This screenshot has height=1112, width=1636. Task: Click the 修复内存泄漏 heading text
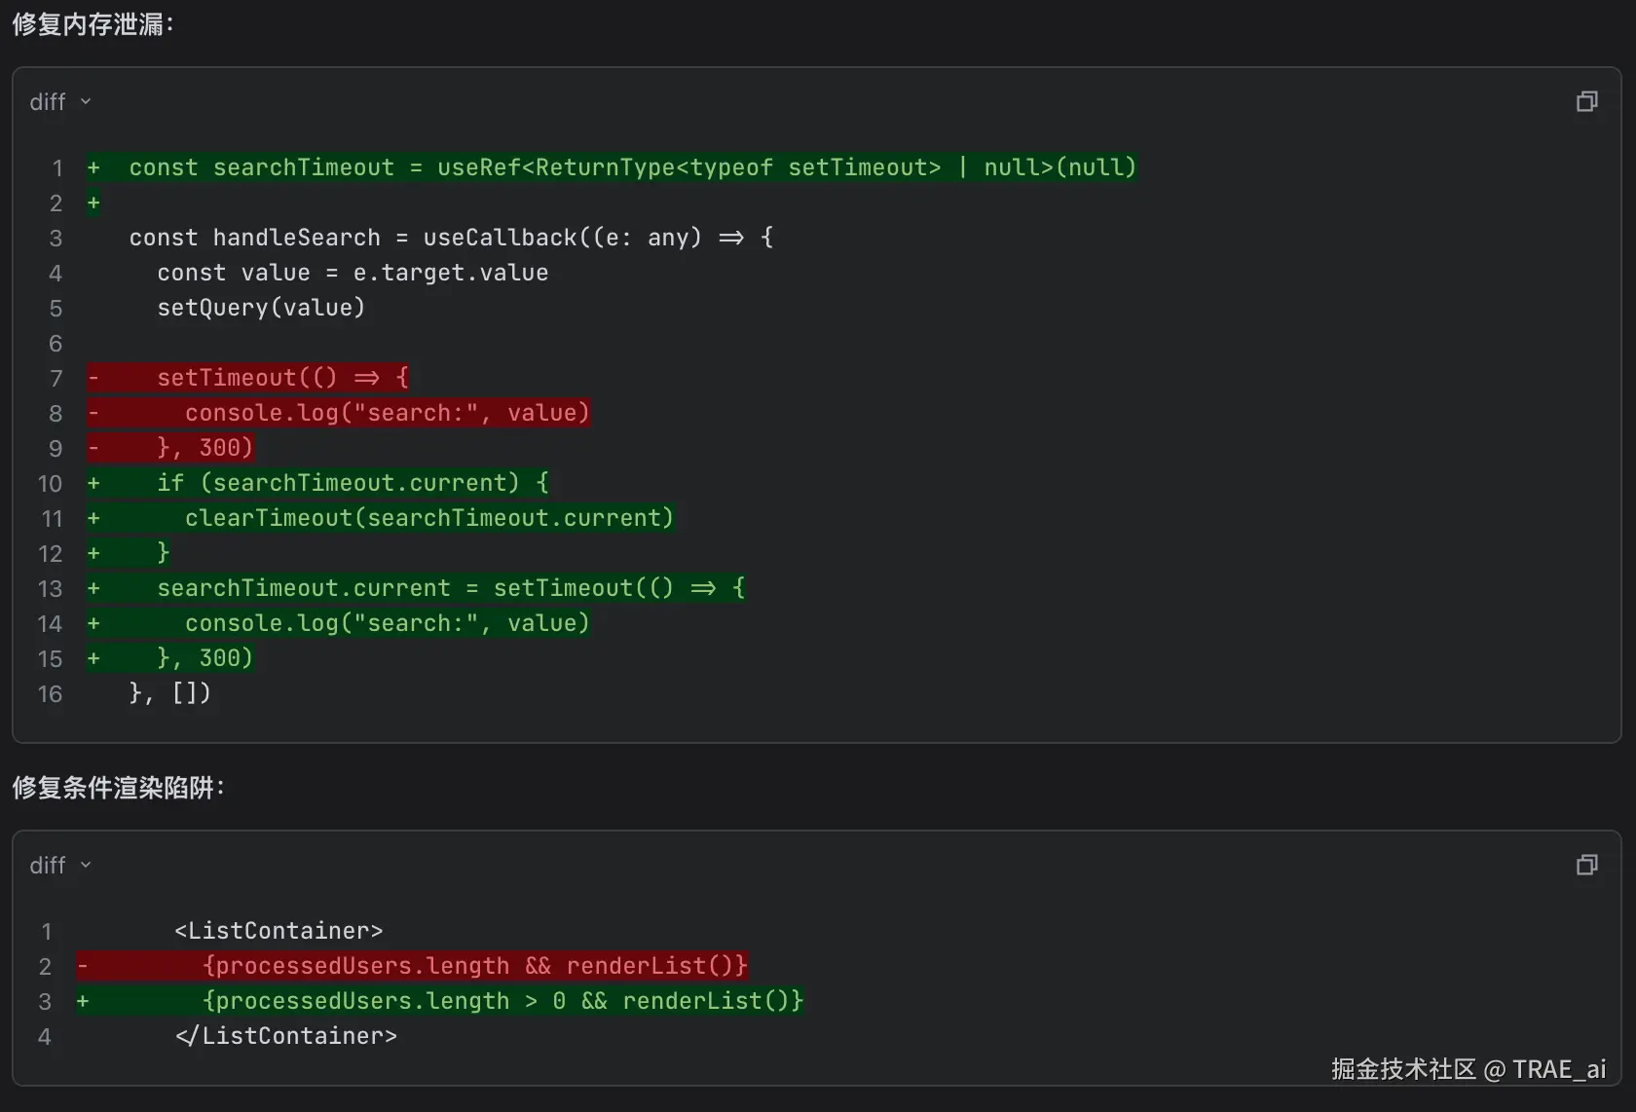(x=93, y=23)
